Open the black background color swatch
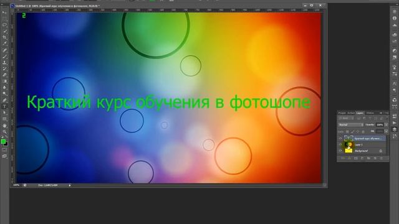The width and height of the screenshot is (399, 224). 6,144
